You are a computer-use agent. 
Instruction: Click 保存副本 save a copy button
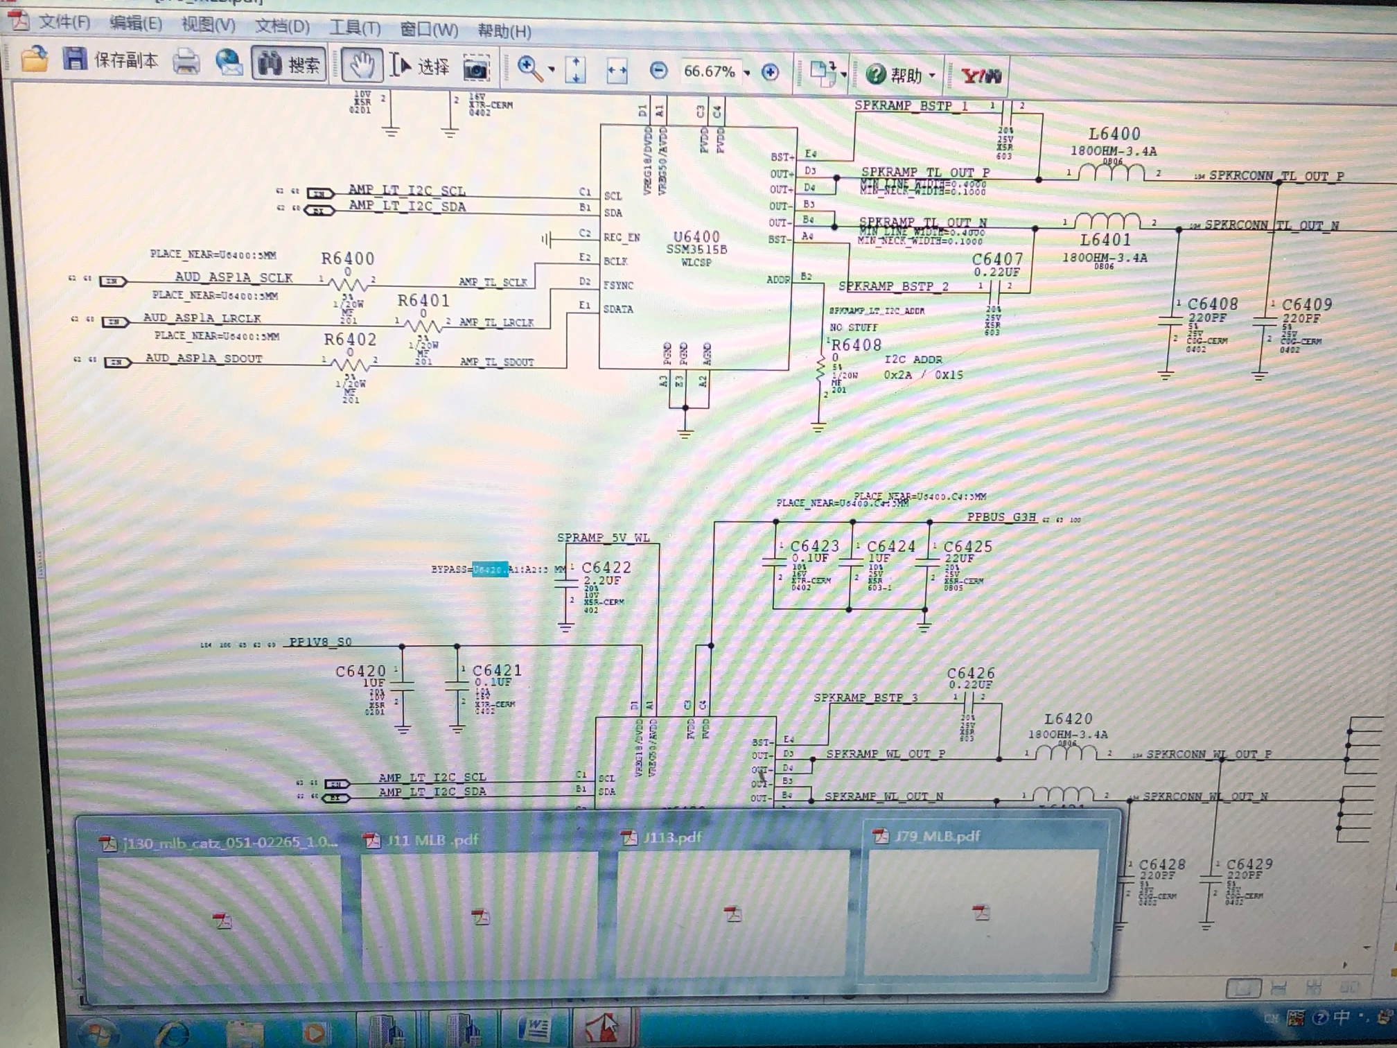click(111, 61)
